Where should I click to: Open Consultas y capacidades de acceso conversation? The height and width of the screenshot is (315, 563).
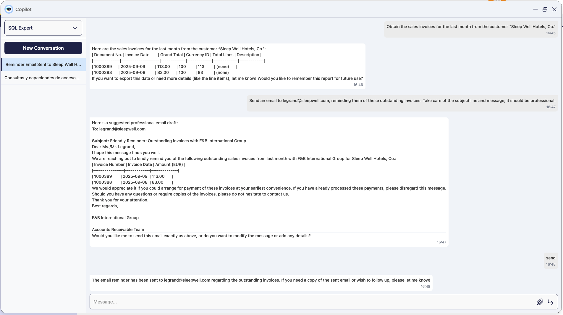click(x=43, y=78)
